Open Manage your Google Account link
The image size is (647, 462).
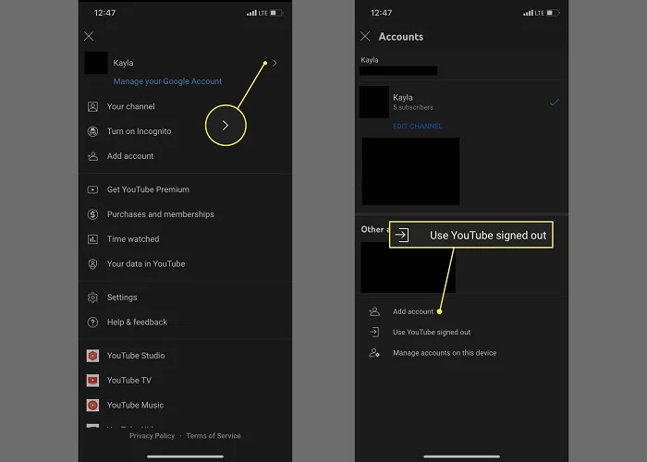pyautogui.click(x=167, y=81)
